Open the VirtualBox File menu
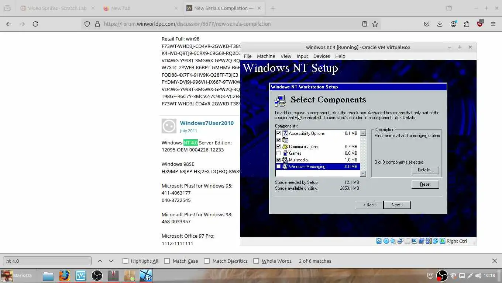Viewport: 502px width, 283px height. 248,56
